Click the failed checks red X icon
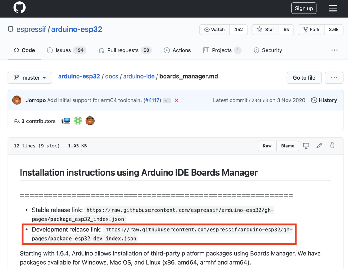Screen dimensions: 348x269 click(x=177, y=100)
